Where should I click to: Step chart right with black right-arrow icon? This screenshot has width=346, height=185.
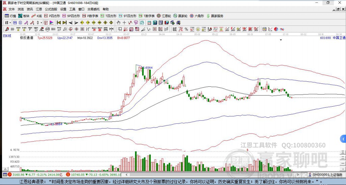76,23
